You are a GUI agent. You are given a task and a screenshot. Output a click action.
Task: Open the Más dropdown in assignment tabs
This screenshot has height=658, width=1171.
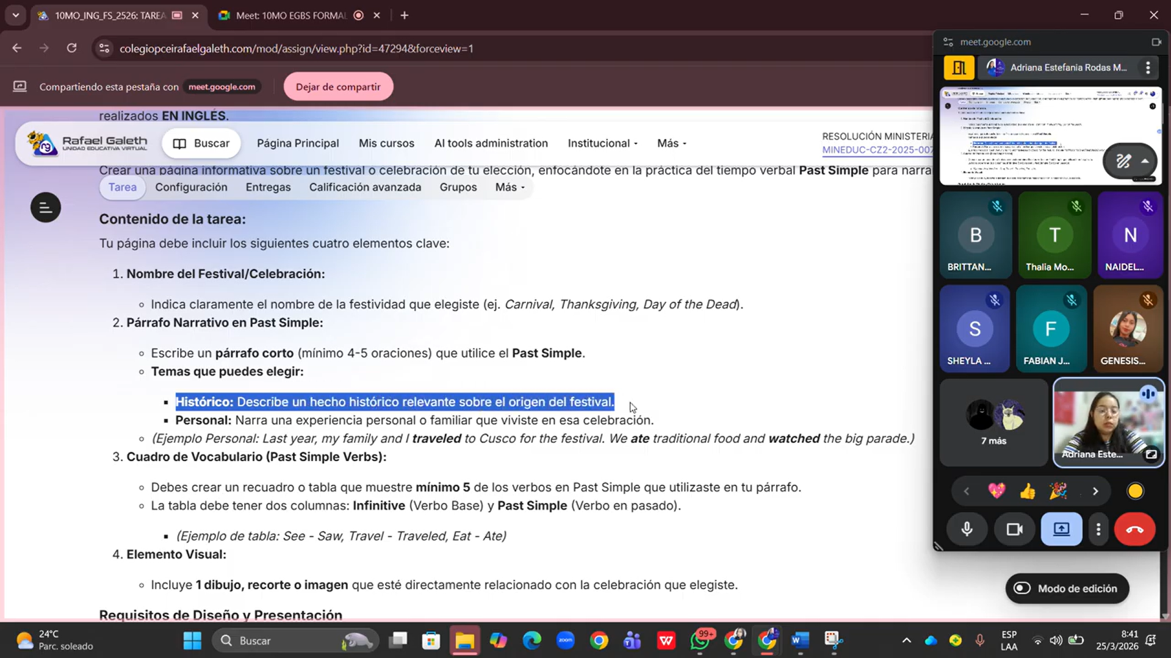pyautogui.click(x=510, y=187)
